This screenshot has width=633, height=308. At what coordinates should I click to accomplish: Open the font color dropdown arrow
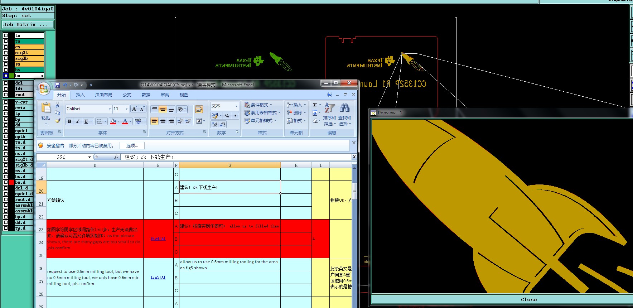click(130, 121)
